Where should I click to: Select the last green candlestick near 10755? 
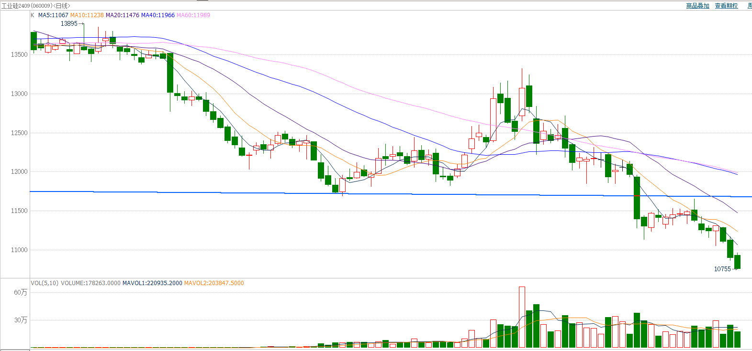click(737, 262)
